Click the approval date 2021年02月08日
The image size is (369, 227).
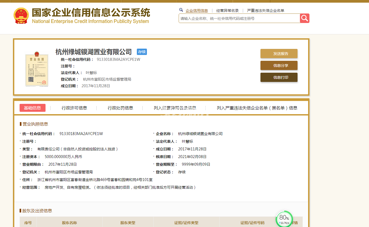(x=192, y=157)
